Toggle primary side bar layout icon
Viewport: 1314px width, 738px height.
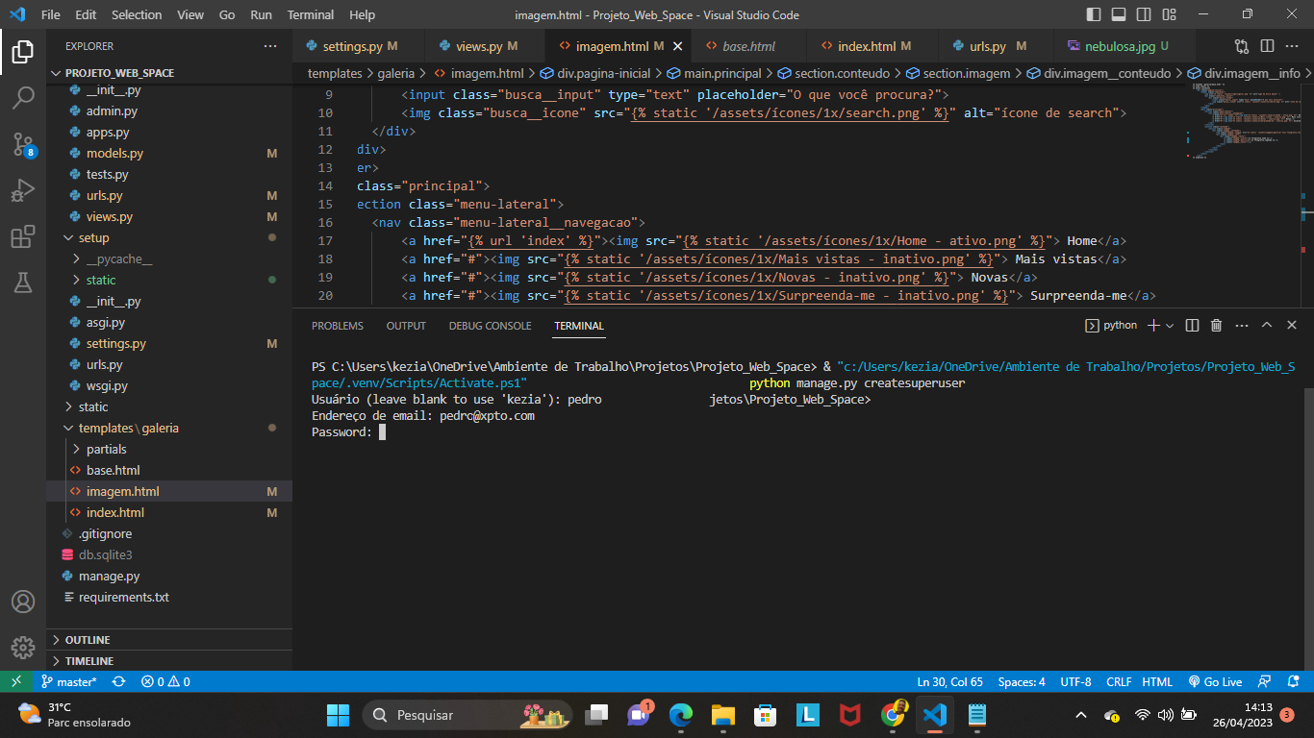pos(1094,14)
